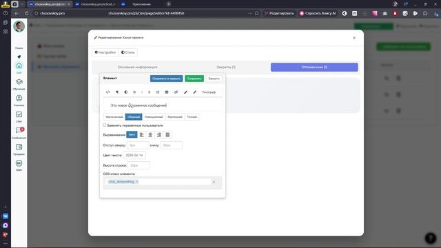Focus the Отступ сверху input field
441x248 pixels.
pos(138,145)
